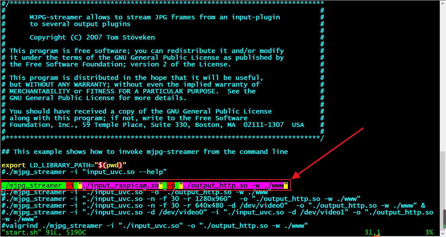Place cursor on the export keyword
446x237 pixels.
click(x=13, y=165)
